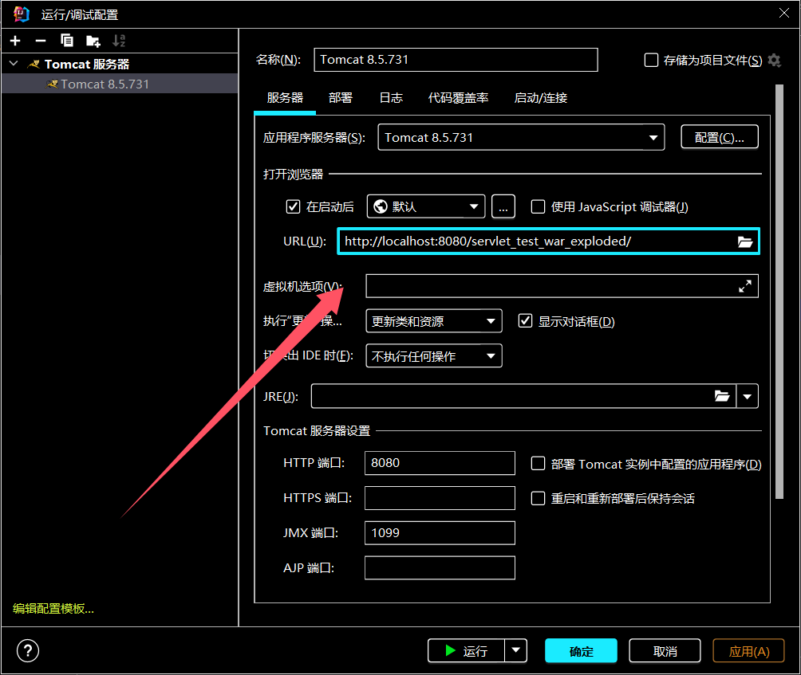Switch to the 部署 tab
This screenshot has width=801, height=675.
340,98
